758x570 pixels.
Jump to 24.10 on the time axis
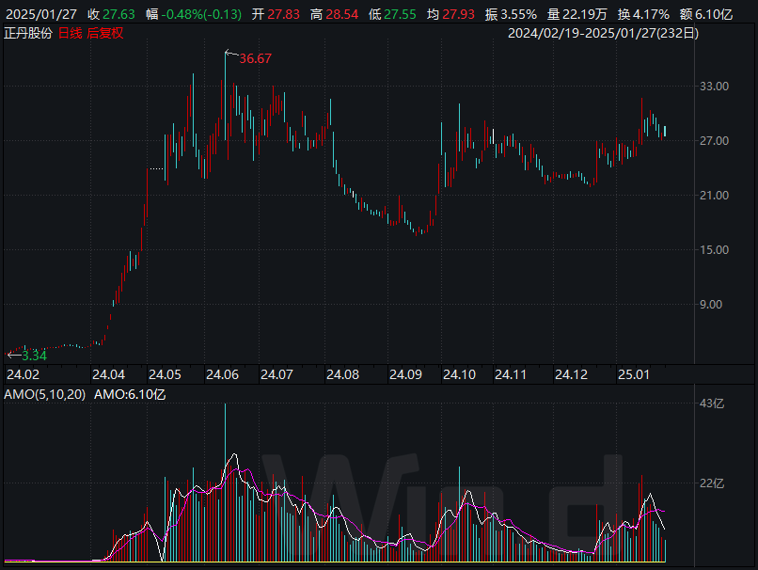point(459,374)
